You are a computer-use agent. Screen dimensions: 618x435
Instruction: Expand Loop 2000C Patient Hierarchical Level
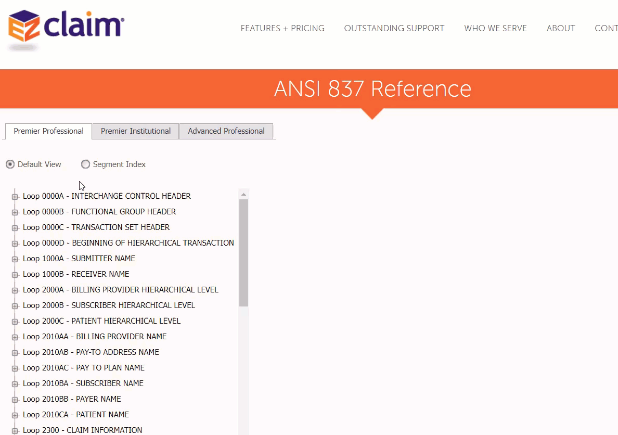tap(15, 322)
